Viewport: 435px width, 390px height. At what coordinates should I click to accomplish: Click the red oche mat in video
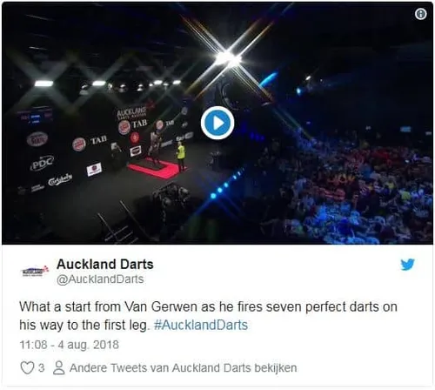click(x=154, y=169)
